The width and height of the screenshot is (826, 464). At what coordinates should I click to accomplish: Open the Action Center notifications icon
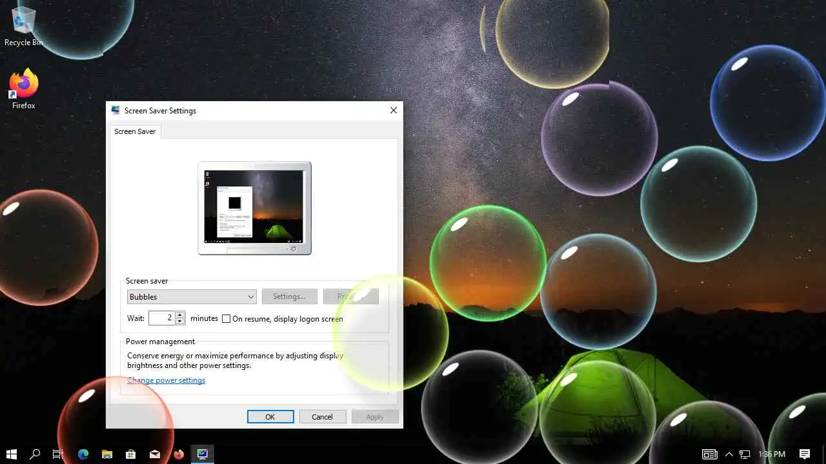coord(805,454)
